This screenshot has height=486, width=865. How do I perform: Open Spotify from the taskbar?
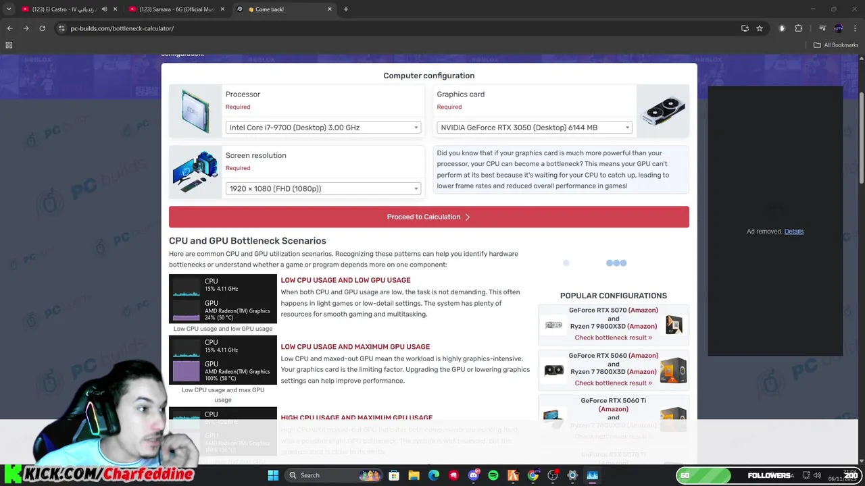(x=493, y=475)
